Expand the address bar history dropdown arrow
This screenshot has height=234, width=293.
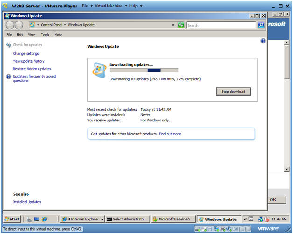[173, 25]
